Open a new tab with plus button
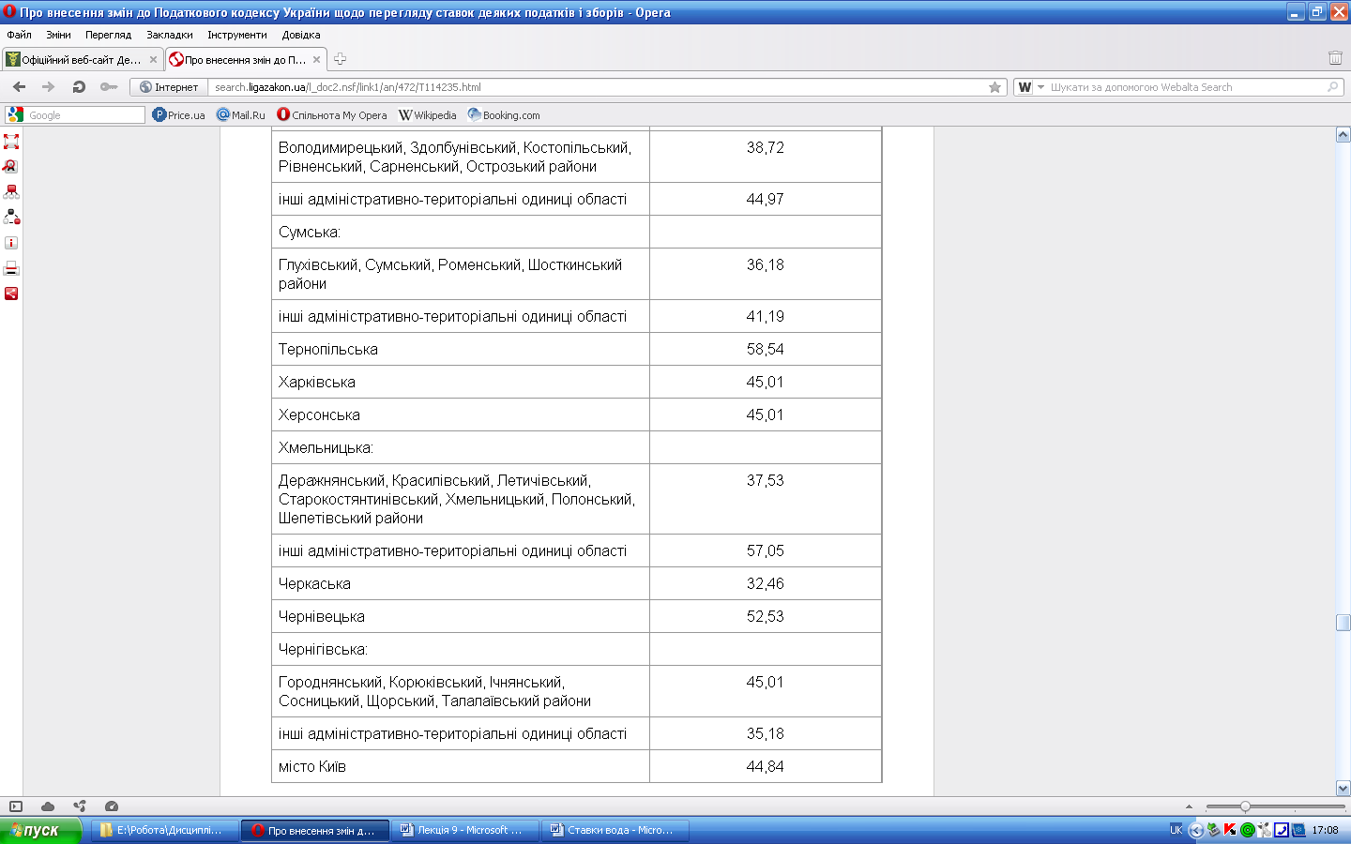The image size is (1351, 844). click(340, 59)
